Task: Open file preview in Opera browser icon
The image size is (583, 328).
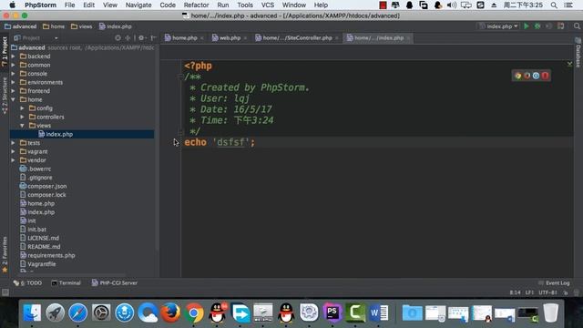Action: tap(545, 76)
